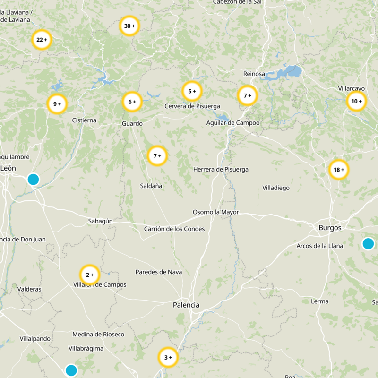Select the blue marker below Villabrágima
The width and height of the screenshot is (378, 378).
pos(71,370)
